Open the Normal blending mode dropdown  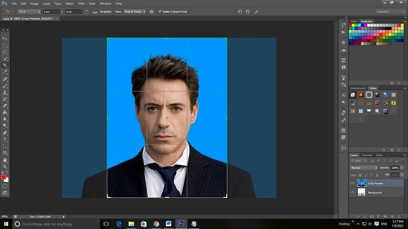[364, 168]
